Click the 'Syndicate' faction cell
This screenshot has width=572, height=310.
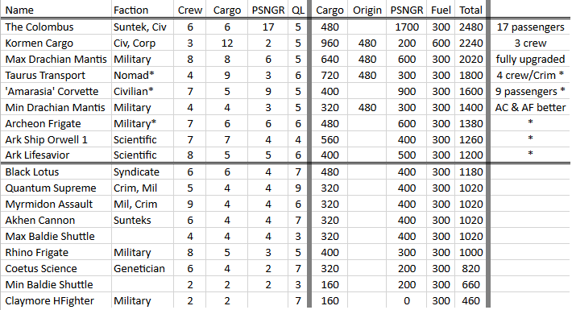(x=142, y=172)
